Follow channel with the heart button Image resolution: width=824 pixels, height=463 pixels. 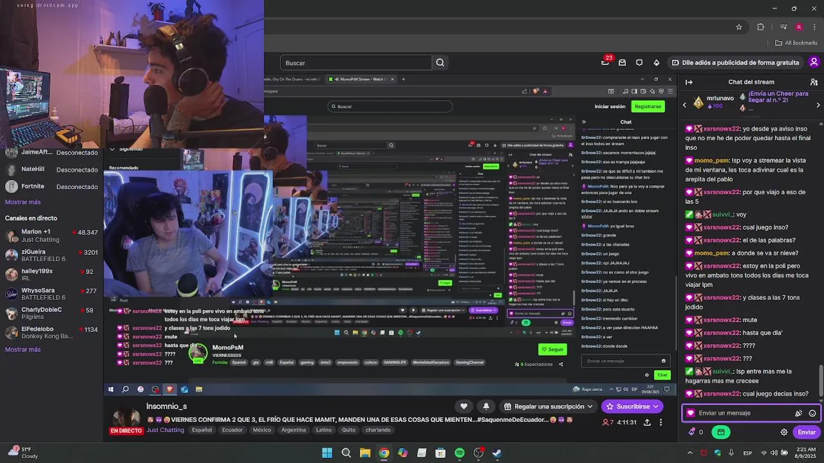point(464,406)
